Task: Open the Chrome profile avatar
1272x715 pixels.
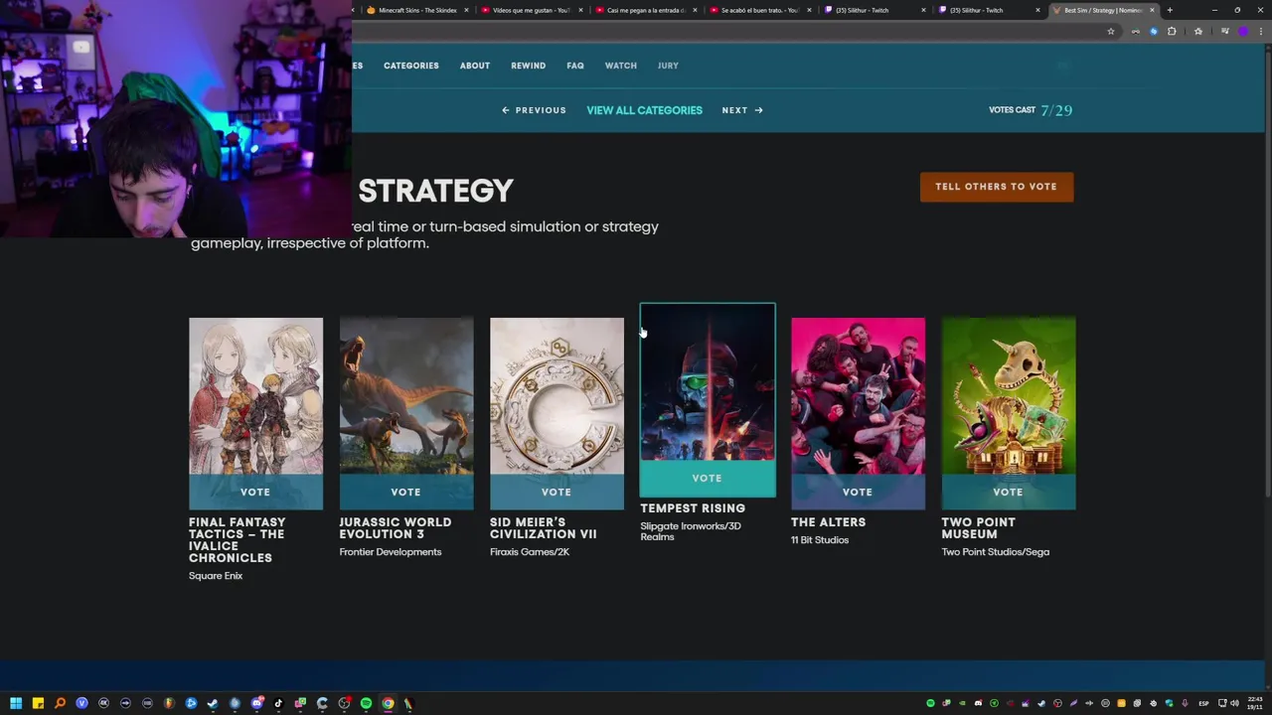Action: [1243, 32]
